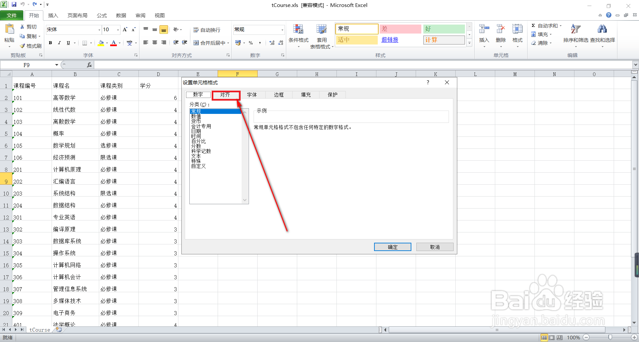639x342 pixels.
Task: Click the Delete cells (删除) icon
Action: (x=501, y=29)
